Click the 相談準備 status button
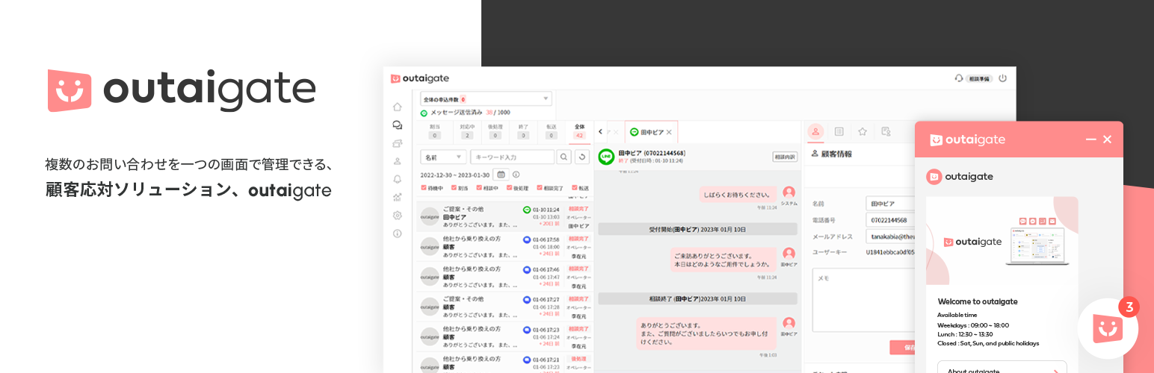Viewport: 1154px width, 373px height. point(978,78)
